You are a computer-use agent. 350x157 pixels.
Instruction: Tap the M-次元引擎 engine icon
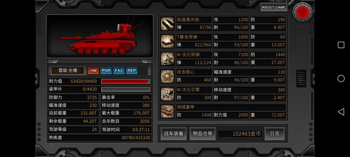(167, 94)
